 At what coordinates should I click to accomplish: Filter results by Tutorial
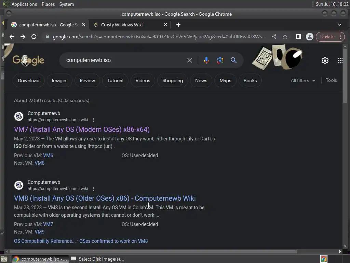(115, 80)
